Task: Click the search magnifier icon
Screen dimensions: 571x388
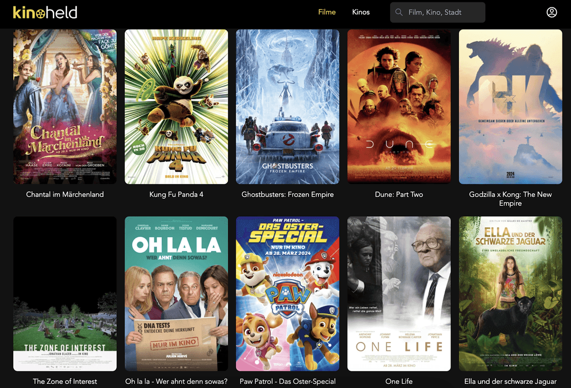Action: [399, 12]
